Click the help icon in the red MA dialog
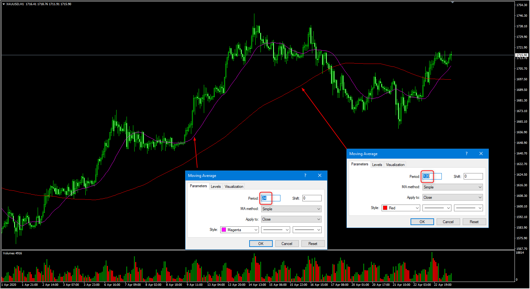 [x=466, y=153]
